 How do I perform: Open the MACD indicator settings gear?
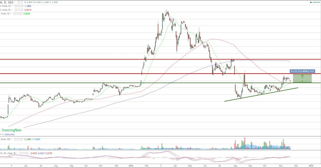pos(24,153)
